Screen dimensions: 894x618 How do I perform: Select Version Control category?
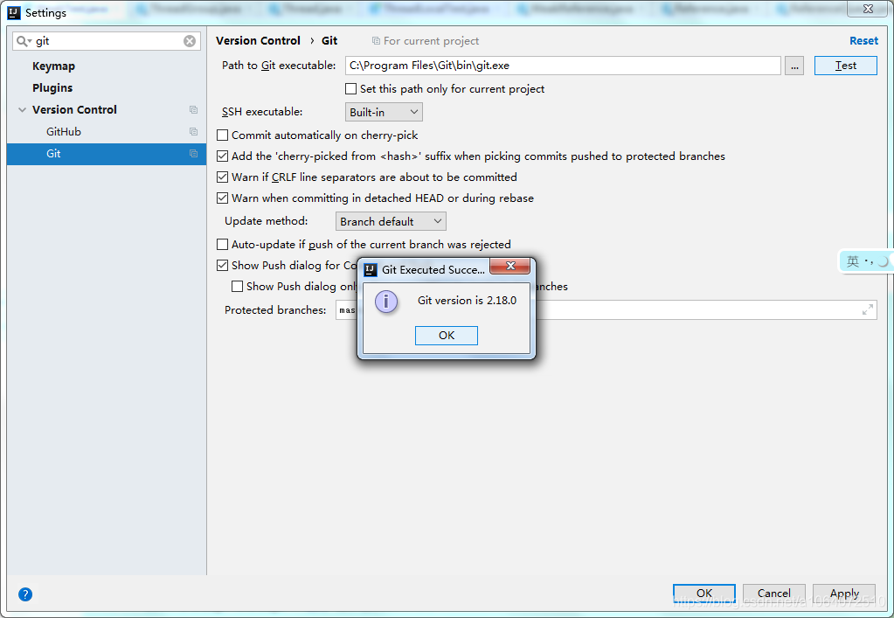tap(74, 109)
